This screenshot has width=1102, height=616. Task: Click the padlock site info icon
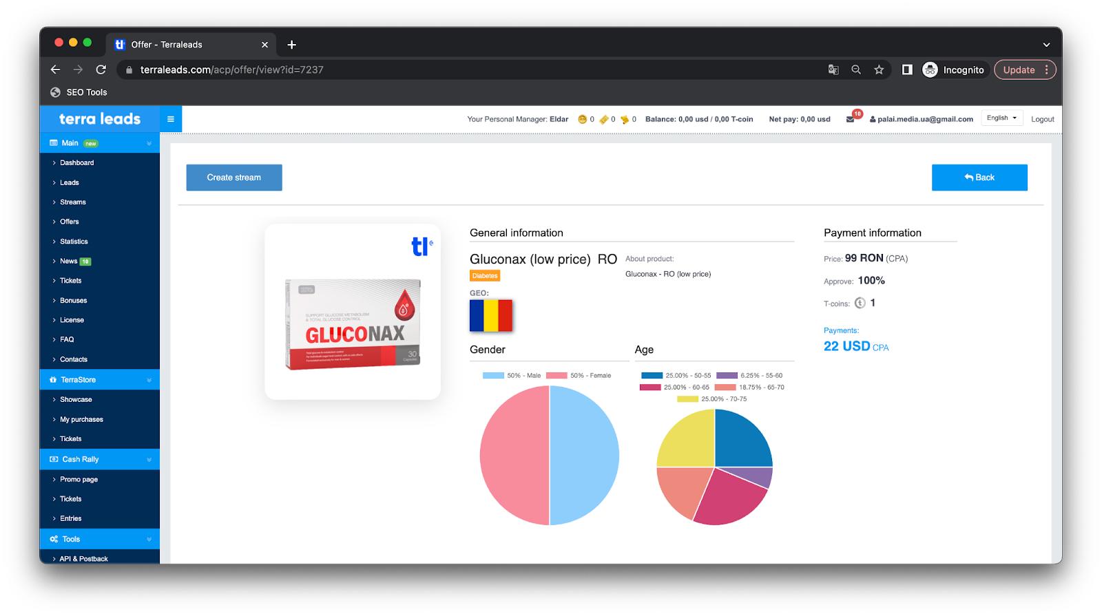tap(129, 70)
